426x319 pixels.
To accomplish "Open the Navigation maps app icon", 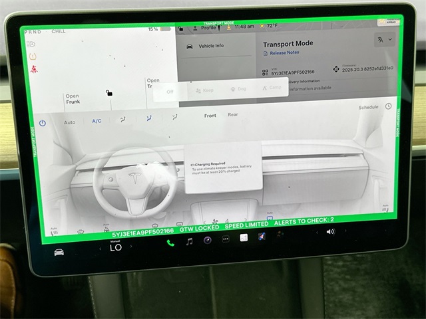I will coord(262,237).
